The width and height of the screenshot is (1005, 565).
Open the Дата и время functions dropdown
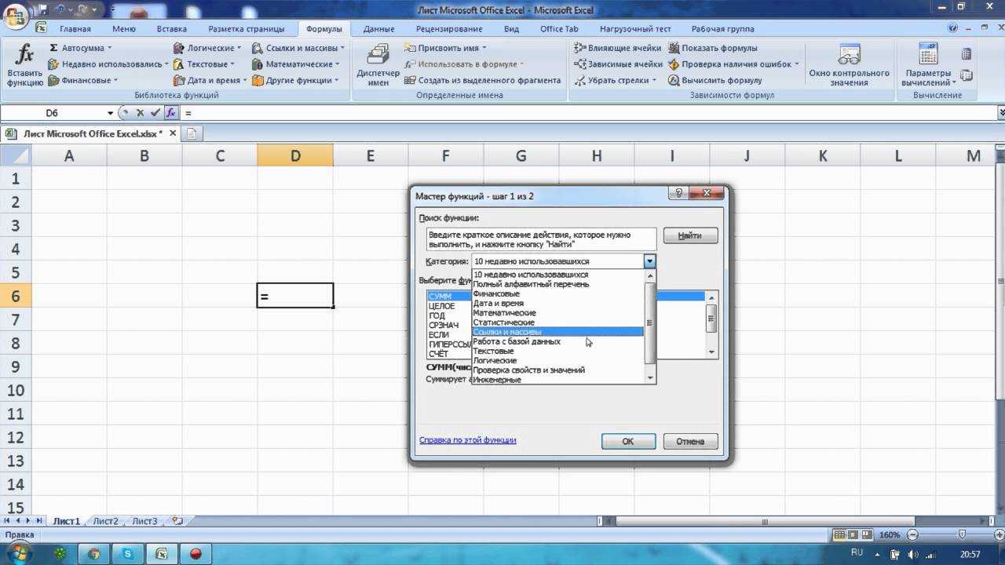pos(210,80)
